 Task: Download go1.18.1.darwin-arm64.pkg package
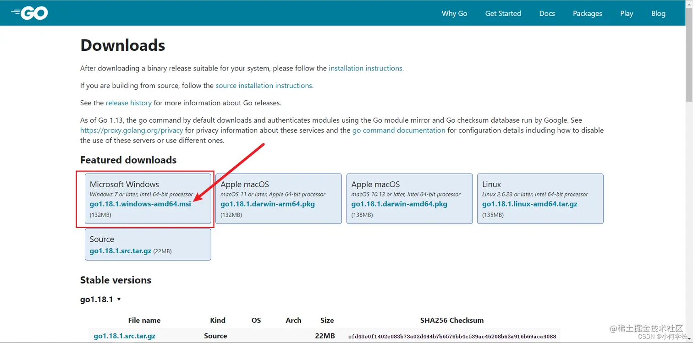click(268, 204)
